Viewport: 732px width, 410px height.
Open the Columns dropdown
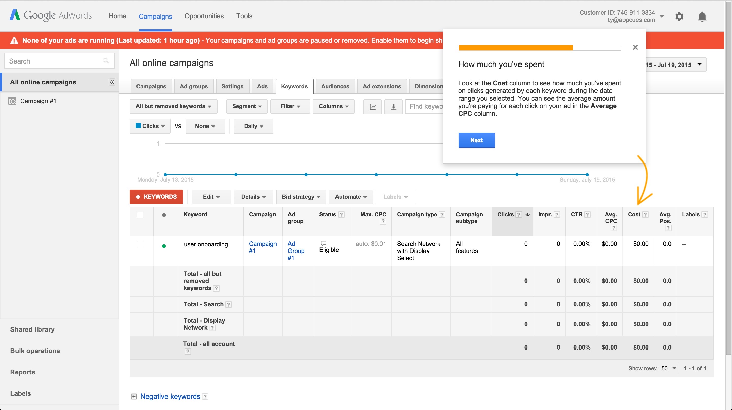point(334,106)
